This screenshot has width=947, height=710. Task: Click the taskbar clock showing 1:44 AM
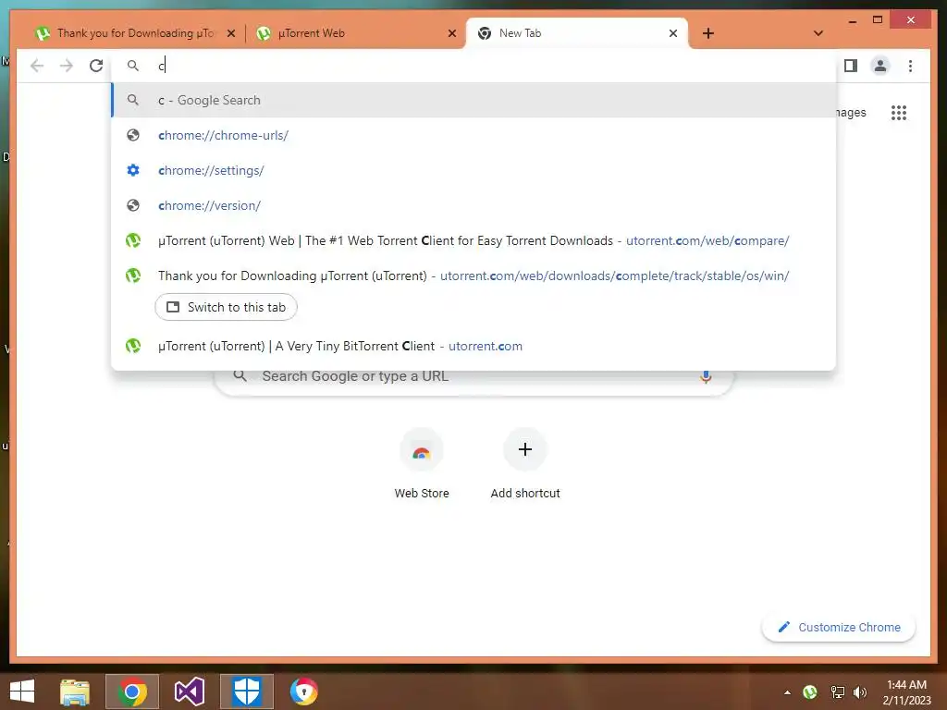906,692
